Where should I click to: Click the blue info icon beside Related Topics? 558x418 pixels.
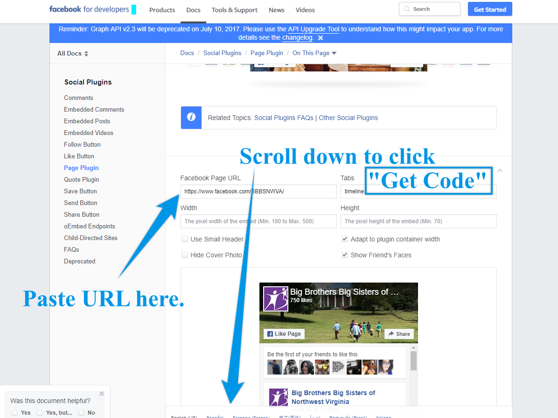[x=191, y=117]
